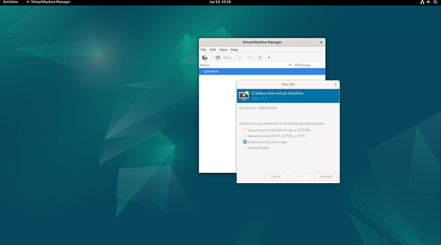Click the Pause virtual machine icon

point(250,57)
